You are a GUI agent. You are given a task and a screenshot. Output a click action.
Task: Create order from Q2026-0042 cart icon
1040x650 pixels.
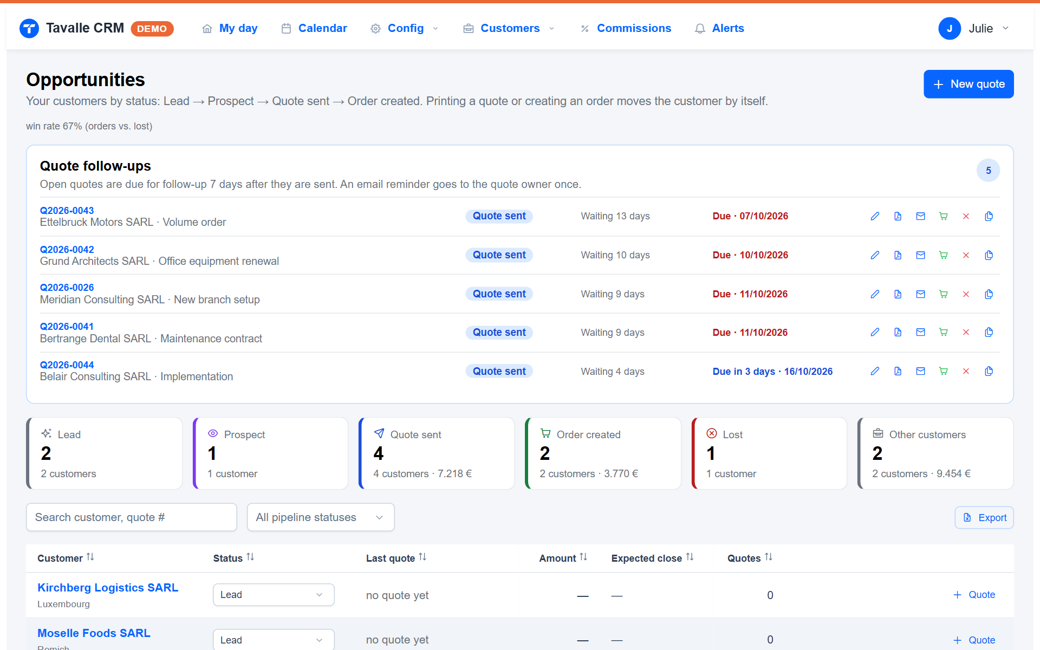[x=943, y=255]
